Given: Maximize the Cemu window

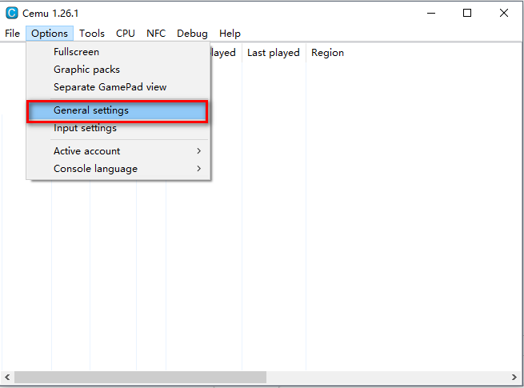Looking at the screenshot, I should [x=467, y=14].
